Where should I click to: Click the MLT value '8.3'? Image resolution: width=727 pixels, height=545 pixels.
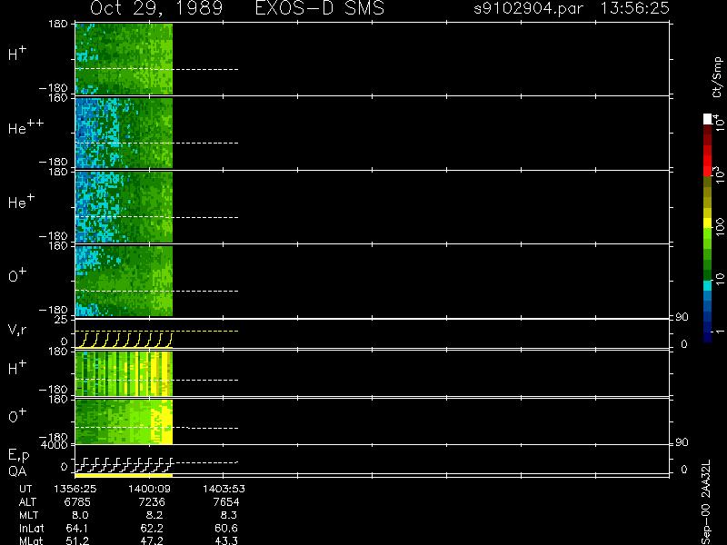click(x=229, y=515)
